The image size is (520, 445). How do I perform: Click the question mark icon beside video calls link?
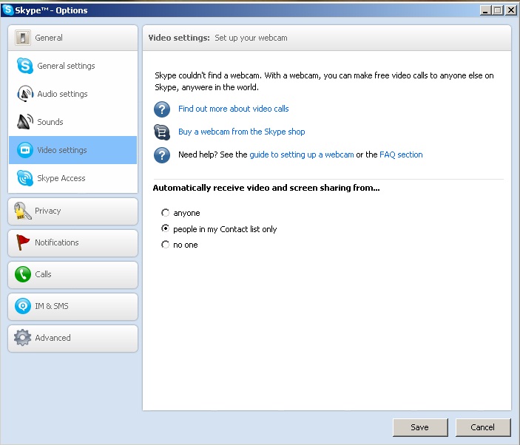(x=162, y=109)
